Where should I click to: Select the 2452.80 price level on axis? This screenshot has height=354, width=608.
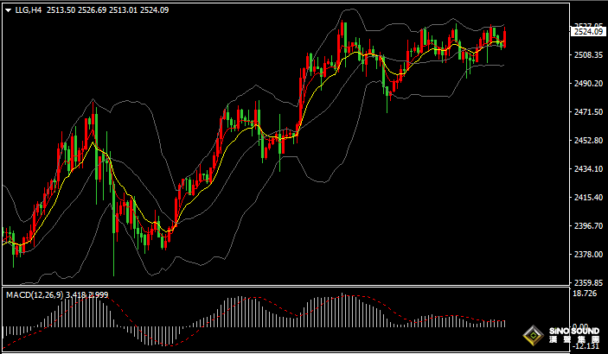point(588,141)
